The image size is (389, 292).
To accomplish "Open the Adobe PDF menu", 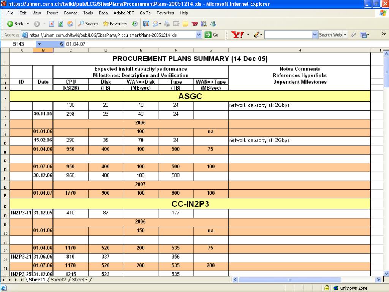I will click(x=123, y=13).
